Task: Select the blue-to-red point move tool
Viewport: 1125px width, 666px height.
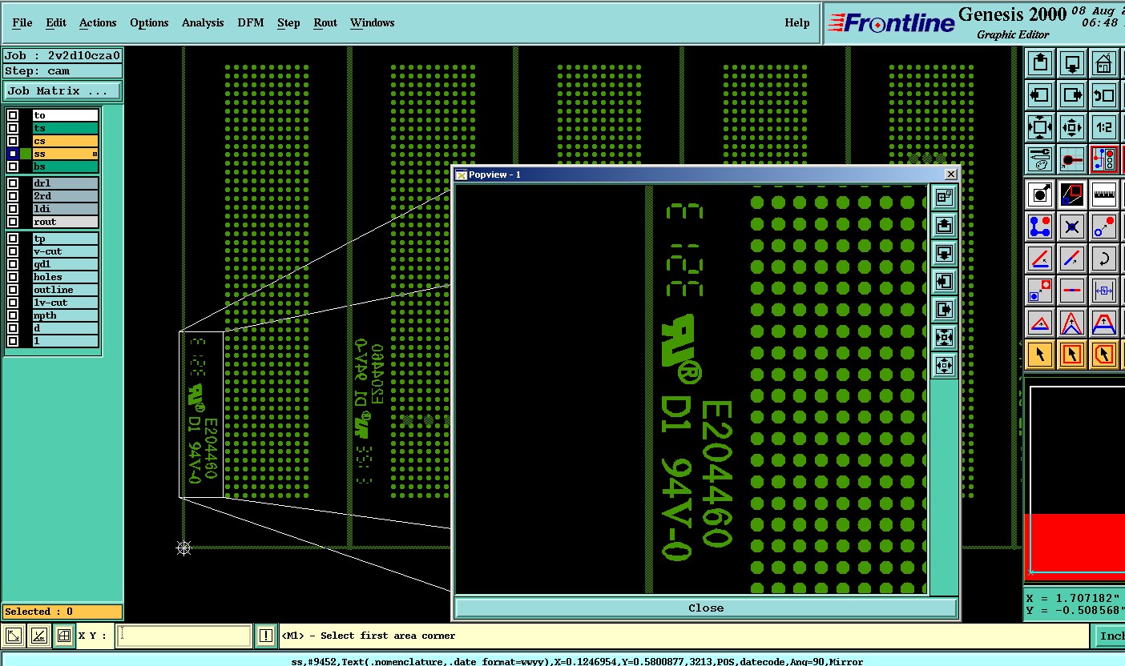Action: coord(1104,227)
